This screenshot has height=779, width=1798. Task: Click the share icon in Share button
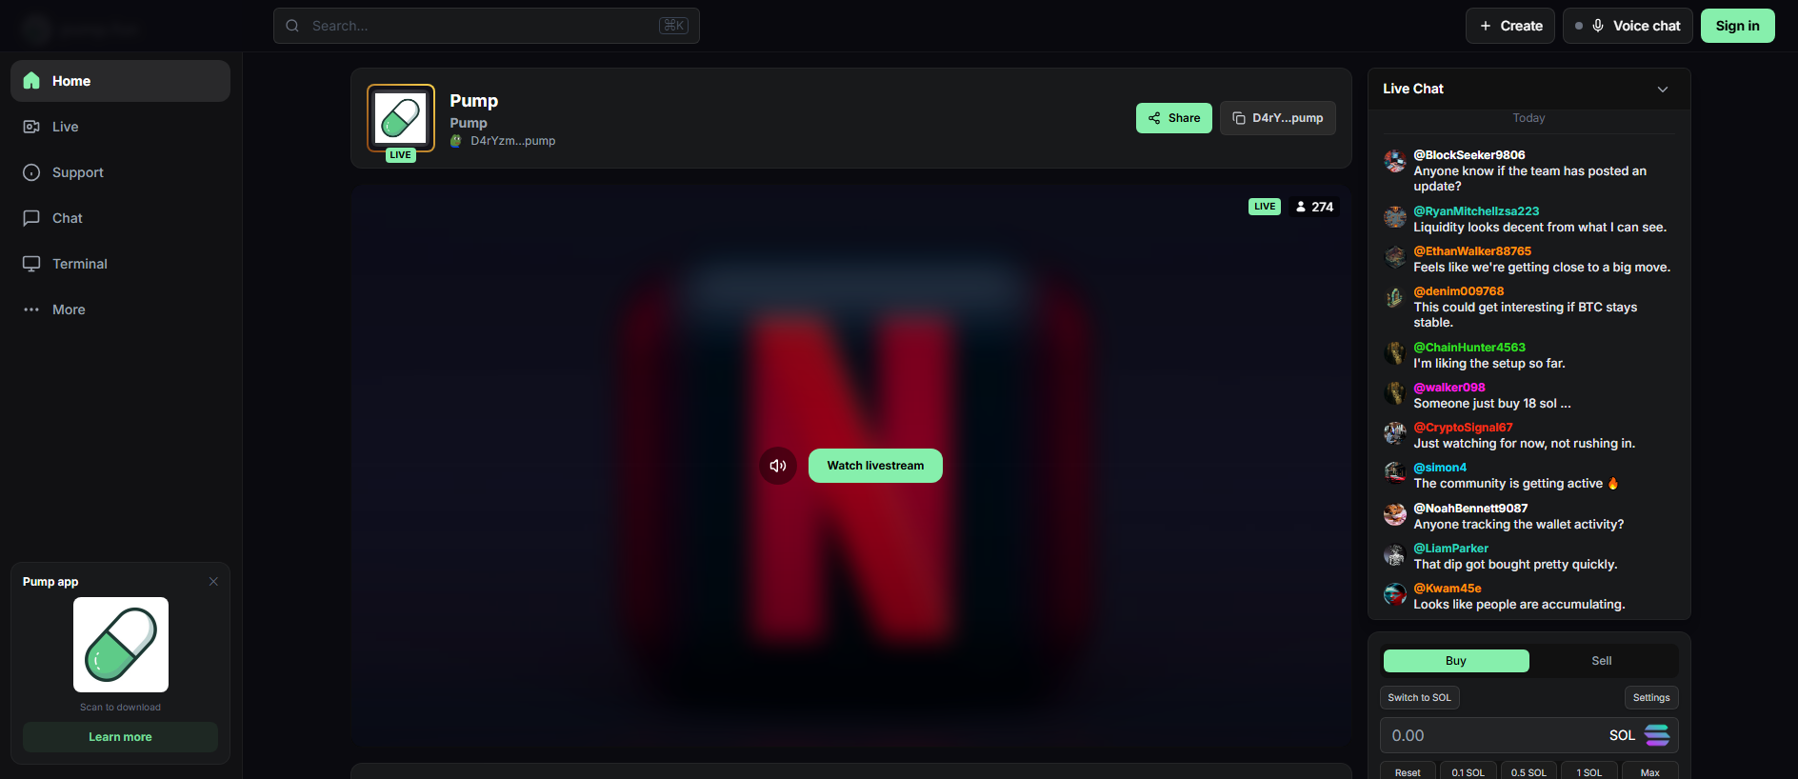tap(1154, 118)
